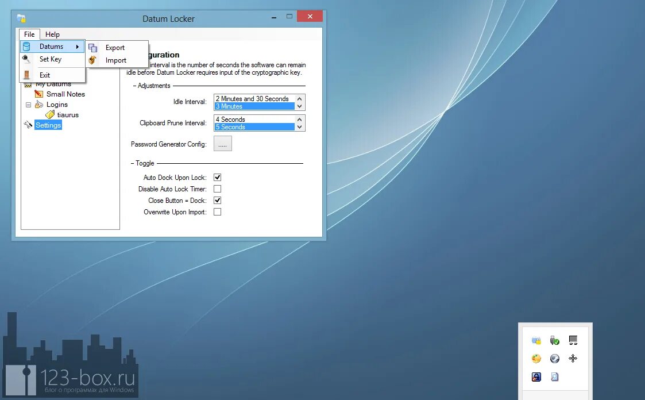Open the Password Generator Config dialog button
This screenshot has height=400, width=645.
[x=222, y=144]
